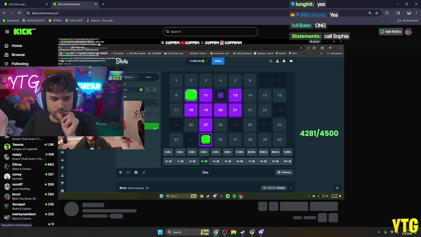Open the Dashboard bookmark
This screenshot has height=237, width=421.
click(x=11, y=20)
